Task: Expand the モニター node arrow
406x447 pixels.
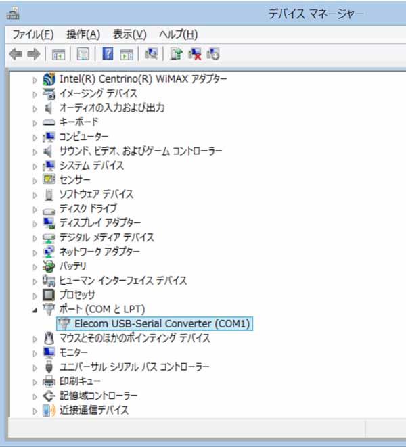Action: pos(35,354)
